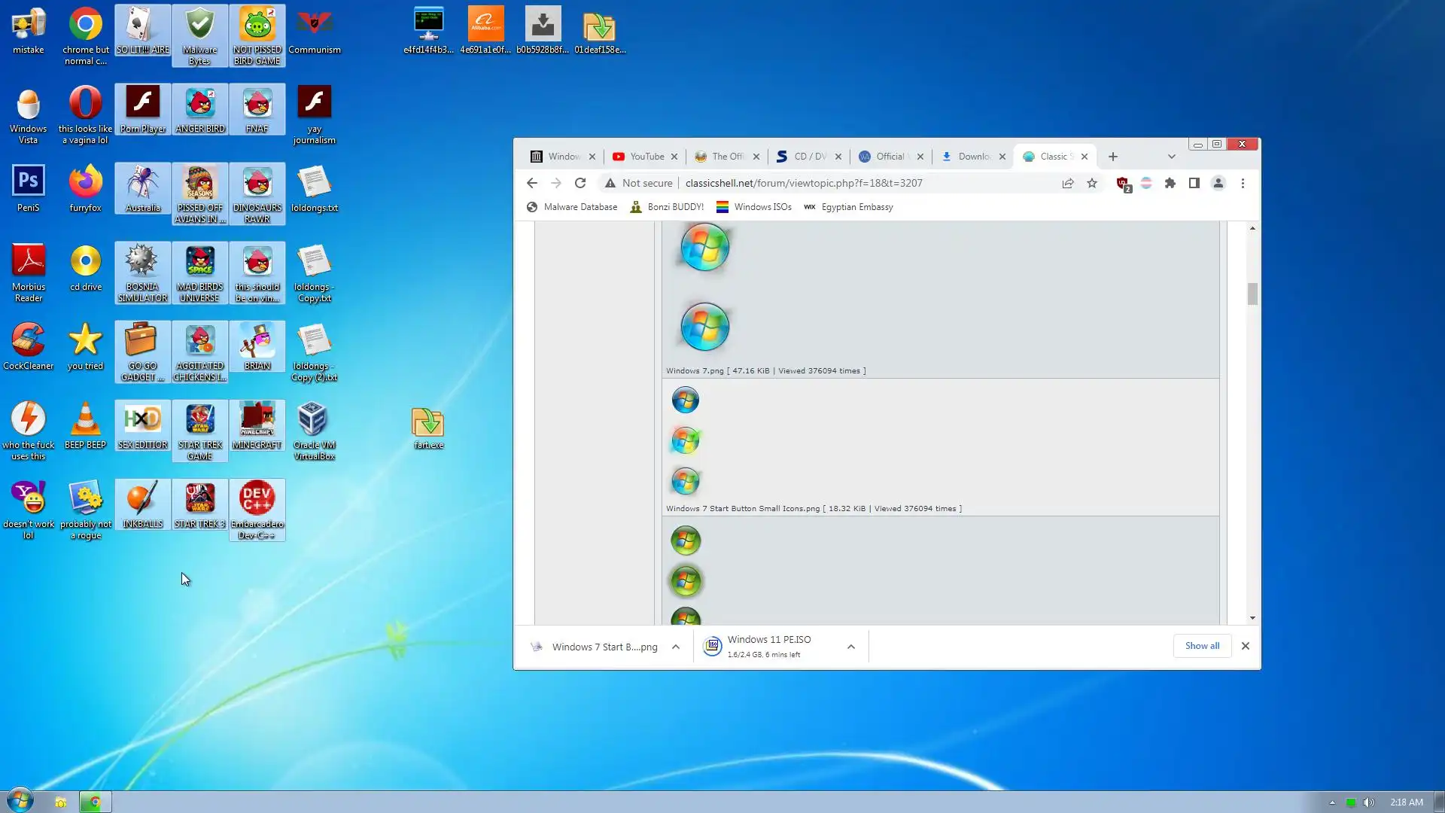Open the tab search chevron dropdown

tap(1171, 157)
